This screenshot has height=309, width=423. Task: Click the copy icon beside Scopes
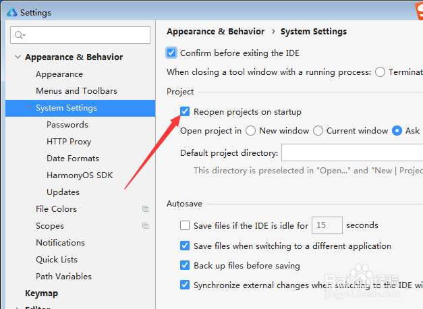146,225
